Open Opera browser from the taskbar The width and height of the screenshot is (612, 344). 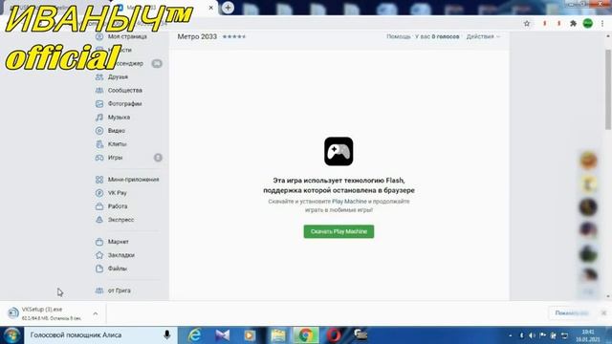pyautogui.click(x=334, y=335)
